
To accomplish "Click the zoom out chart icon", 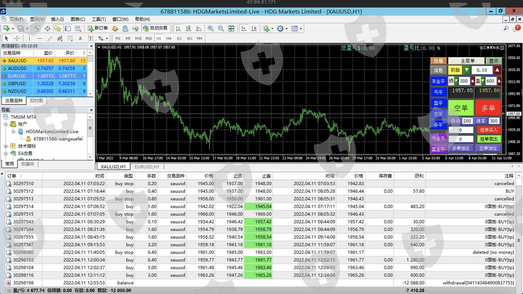I will [221, 29].
